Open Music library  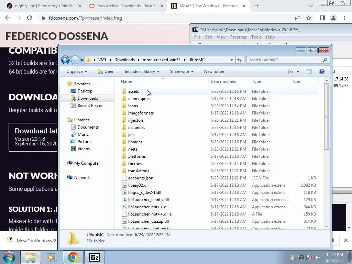(83, 134)
